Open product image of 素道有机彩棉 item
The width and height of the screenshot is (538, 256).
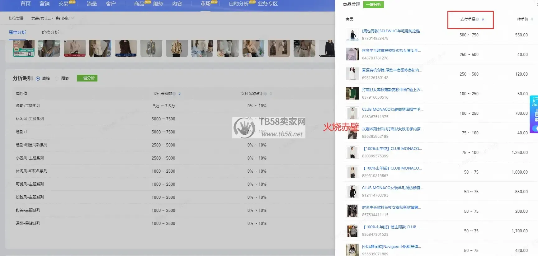(352, 74)
